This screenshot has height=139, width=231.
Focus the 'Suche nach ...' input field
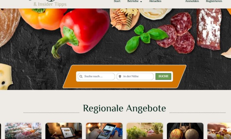coord(96,77)
